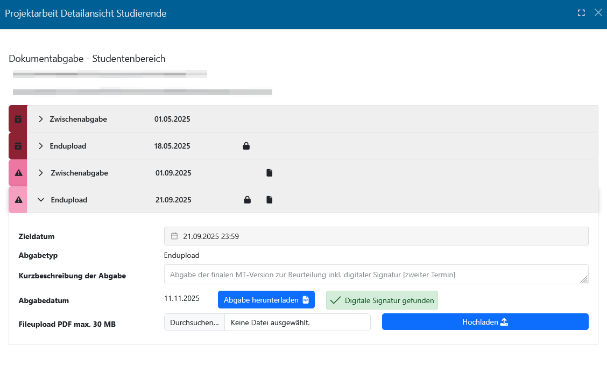Click warning triangle icon for Endupload 21.09.2025
Viewport: 607px width, 365px height.
point(18,200)
